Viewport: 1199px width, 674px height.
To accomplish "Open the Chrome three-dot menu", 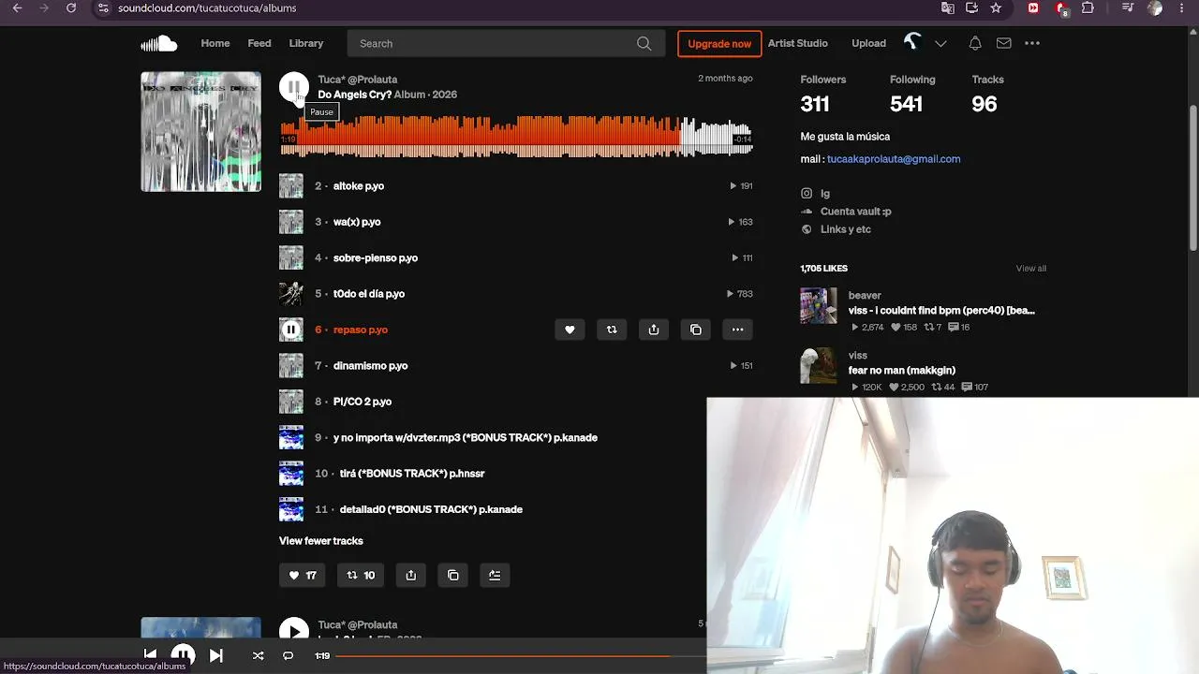I will click(x=1183, y=8).
